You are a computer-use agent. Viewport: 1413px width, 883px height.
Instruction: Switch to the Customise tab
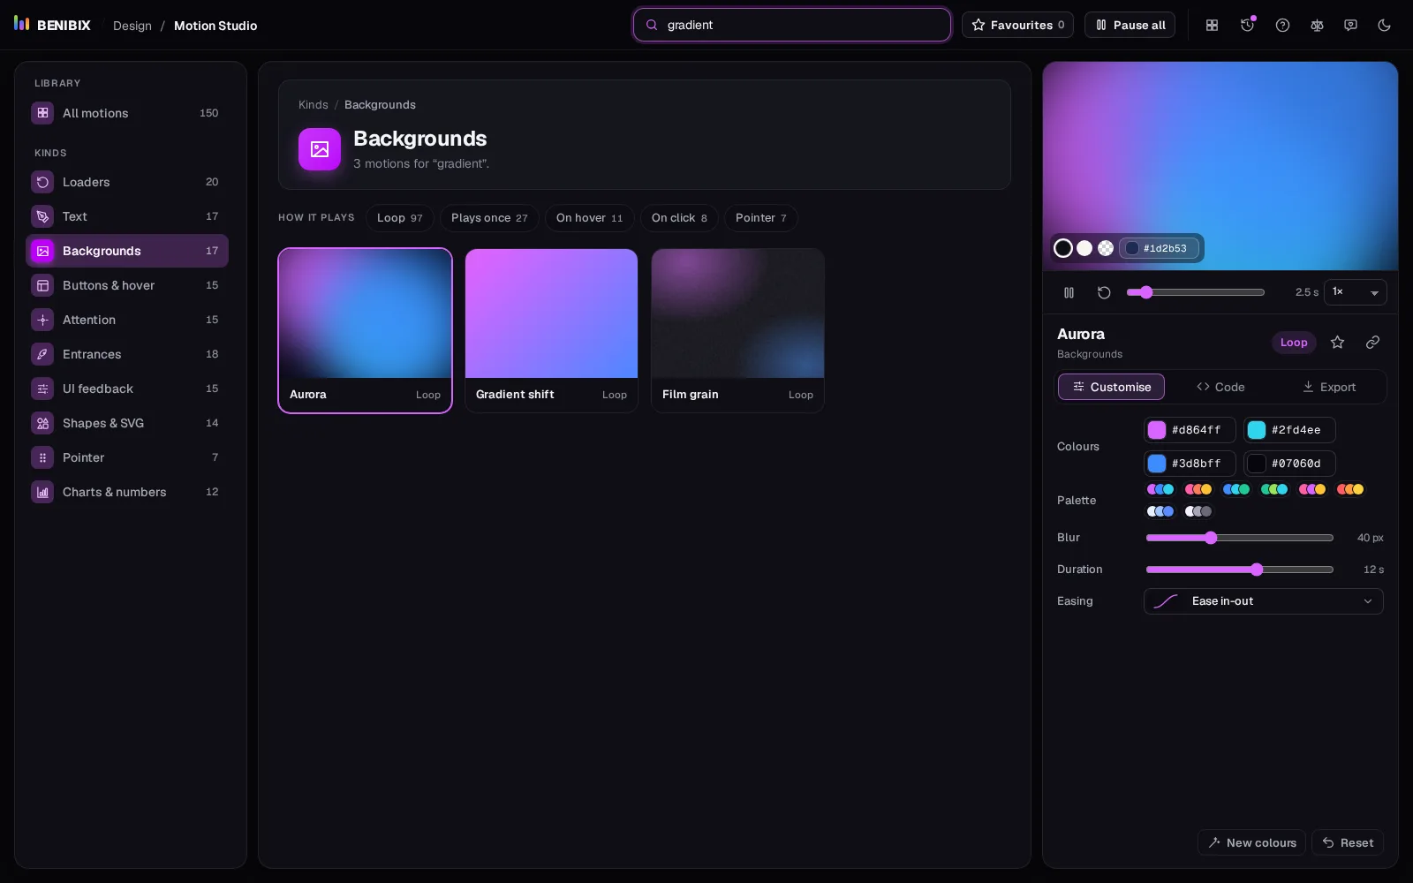point(1111,387)
